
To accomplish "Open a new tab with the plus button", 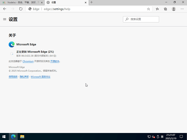I will click(91, 2).
